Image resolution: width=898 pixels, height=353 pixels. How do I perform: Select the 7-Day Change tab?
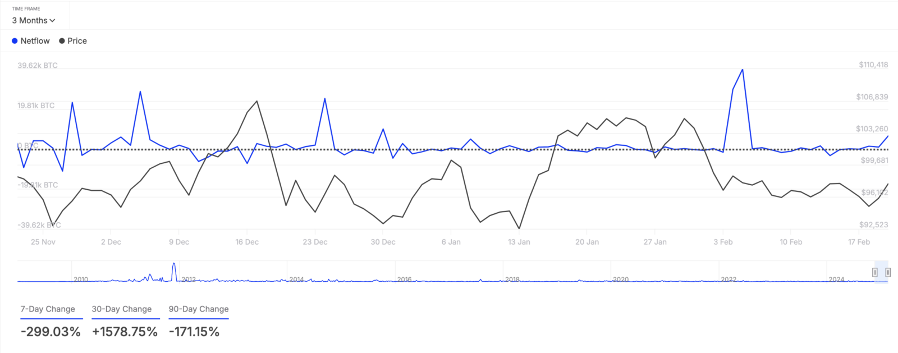(x=48, y=309)
